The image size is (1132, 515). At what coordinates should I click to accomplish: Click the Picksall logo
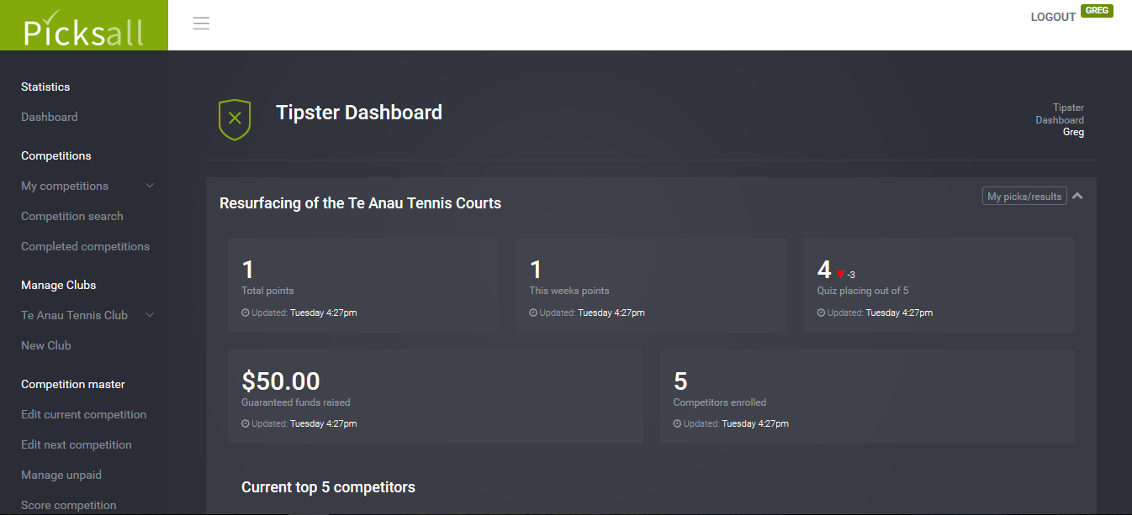click(x=83, y=29)
